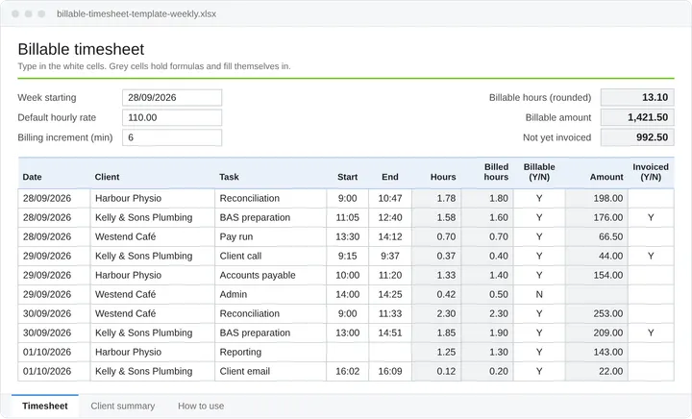Select Amount 154.00

pyautogui.click(x=597, y=275)
